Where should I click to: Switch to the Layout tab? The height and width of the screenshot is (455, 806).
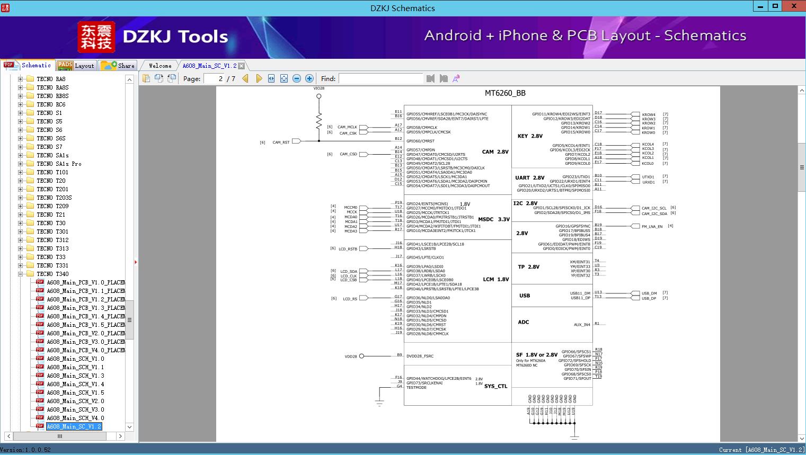[76, 66]
